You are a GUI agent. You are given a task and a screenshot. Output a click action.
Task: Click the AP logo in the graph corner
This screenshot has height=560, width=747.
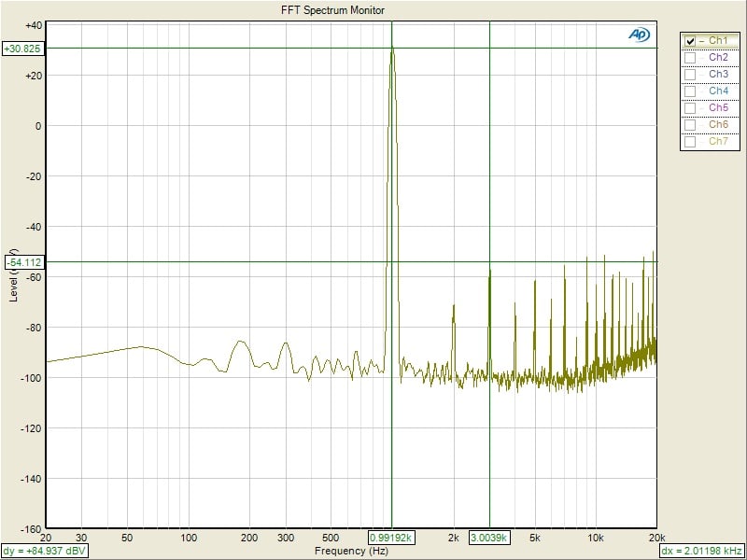(640, 35)
